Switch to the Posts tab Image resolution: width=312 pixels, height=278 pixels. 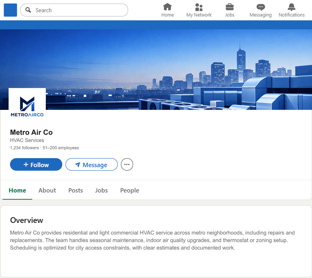tap(75, 190)
